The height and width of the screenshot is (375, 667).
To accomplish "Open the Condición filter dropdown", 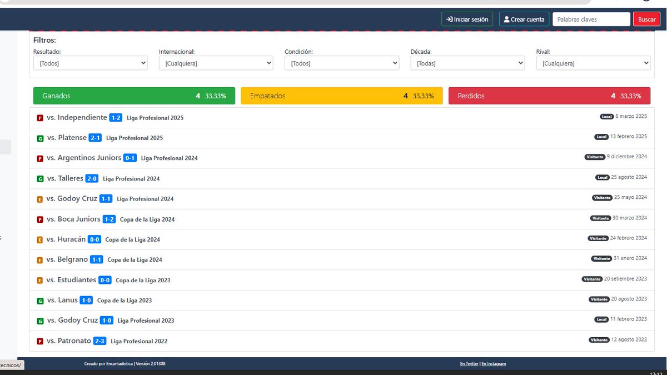I will point(342,63).
